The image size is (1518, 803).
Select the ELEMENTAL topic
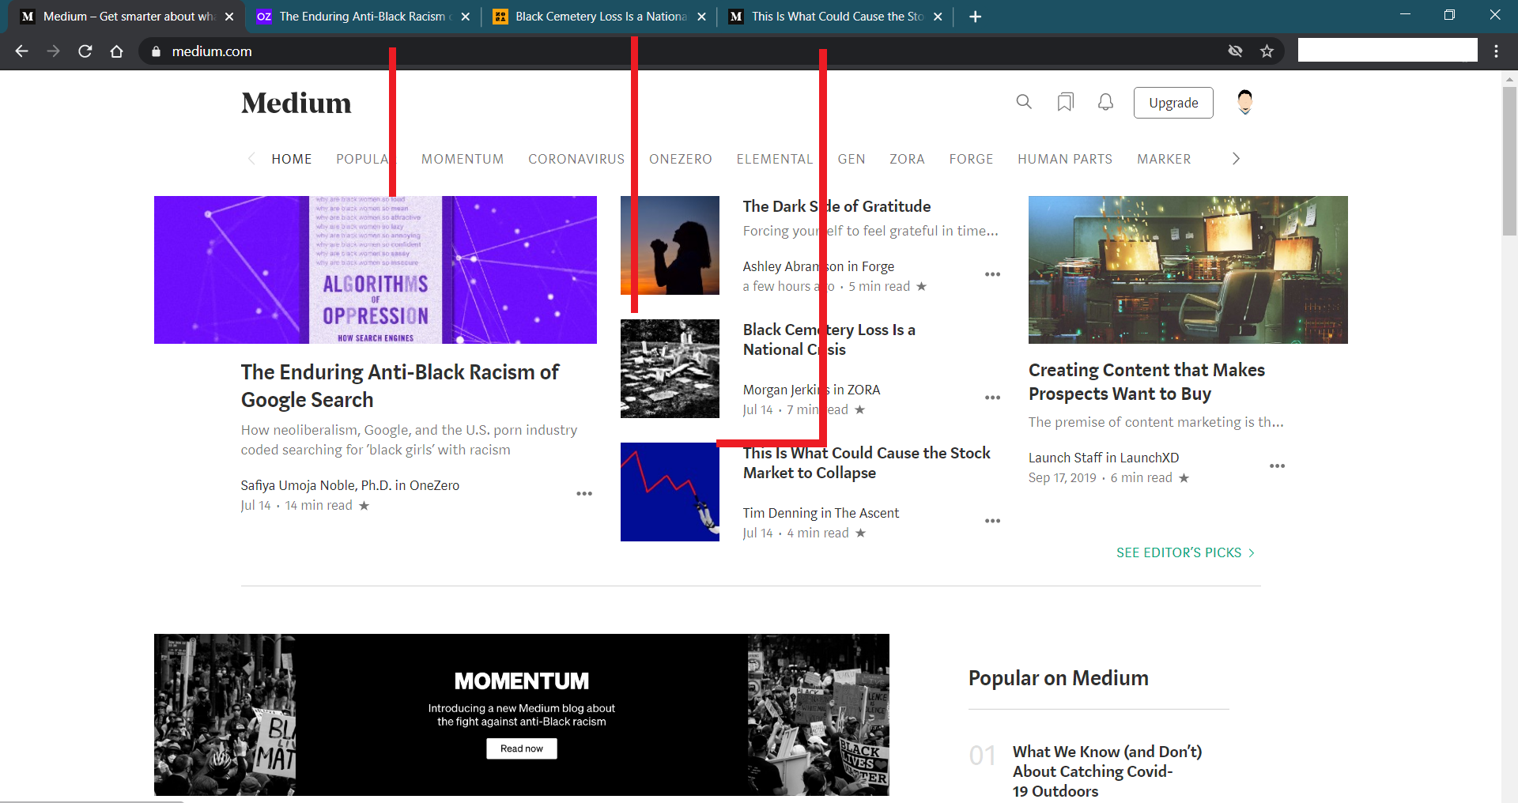tap(775, 159)
